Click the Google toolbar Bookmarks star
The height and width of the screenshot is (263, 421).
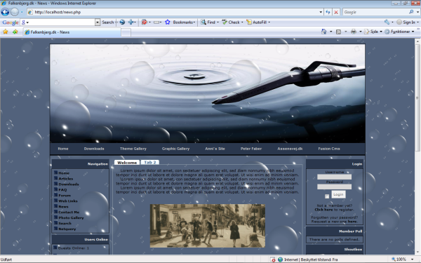coord(168,22)
